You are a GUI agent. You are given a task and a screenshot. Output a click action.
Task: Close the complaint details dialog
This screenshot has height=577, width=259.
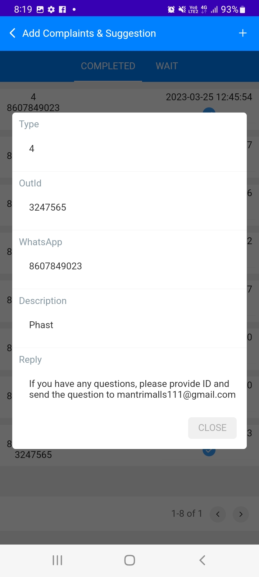212,428
